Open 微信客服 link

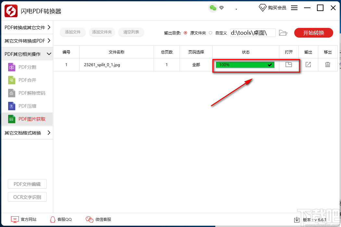click(x=103, y=220)
